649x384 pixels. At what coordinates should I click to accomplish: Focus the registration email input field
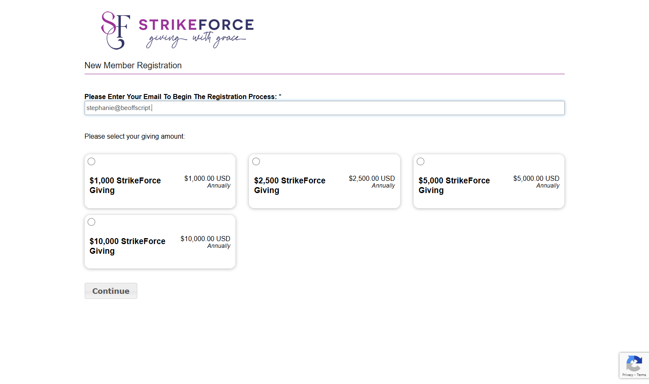(x=324, y=108)
